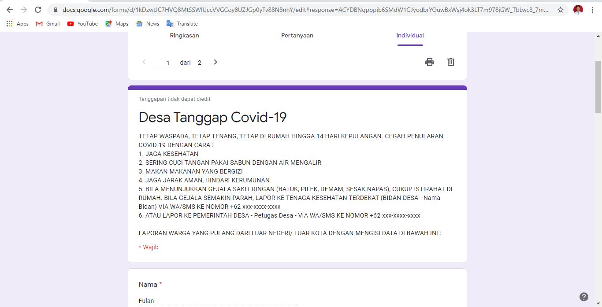Viewport: 602px width, 307px height.
Task: Open the Google Apps grid icon
Action: pos(9,23)
